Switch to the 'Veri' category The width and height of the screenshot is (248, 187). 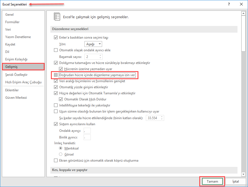24,30
